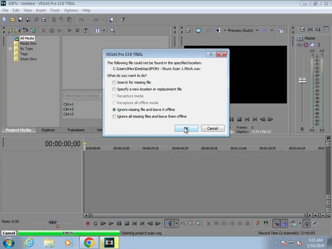Switch to the Explorer tab
Image resolution: width=332 pixels, height=249 pixels.
(x=48, y=130)
